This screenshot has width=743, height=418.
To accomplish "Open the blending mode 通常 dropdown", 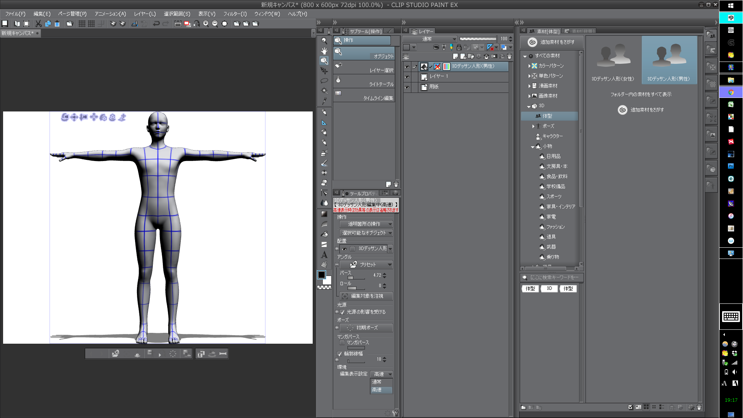I will click(430, 39).
